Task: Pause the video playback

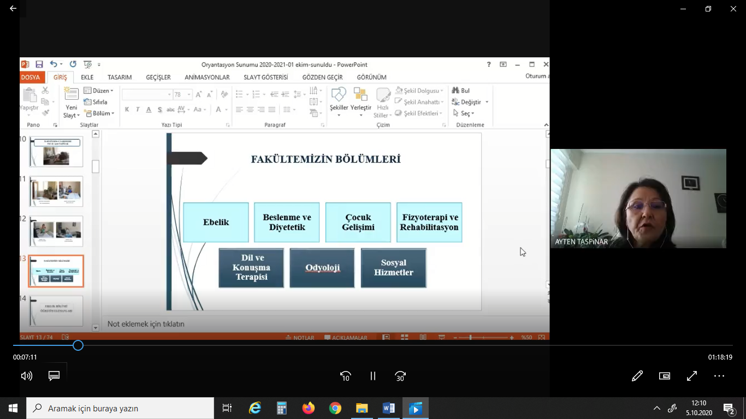Action: 373,376
